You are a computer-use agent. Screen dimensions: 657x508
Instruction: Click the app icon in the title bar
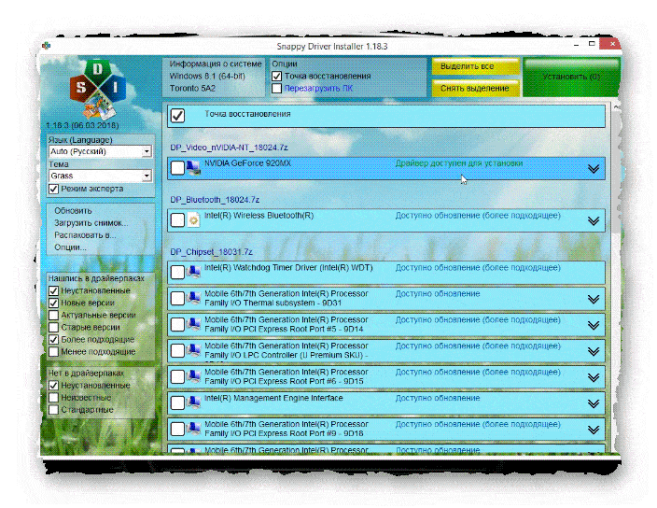(x=47, y=45)
